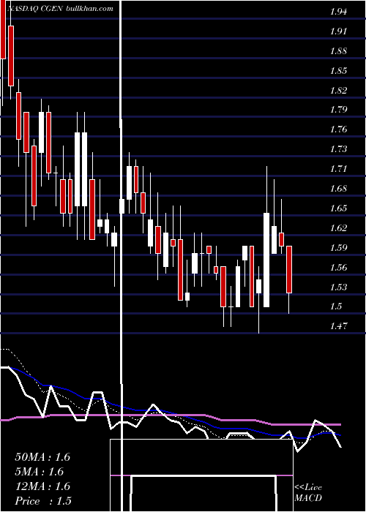Click the 1.88 price axis label
The image size is (366, 512).
pos(338,51)
